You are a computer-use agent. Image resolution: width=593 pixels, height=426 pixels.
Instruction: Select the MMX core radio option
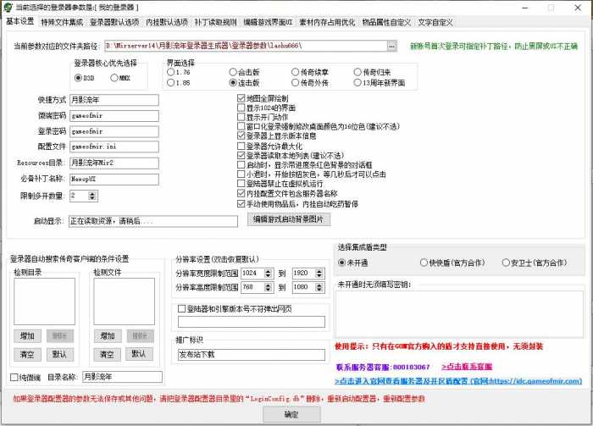point(115,78)
